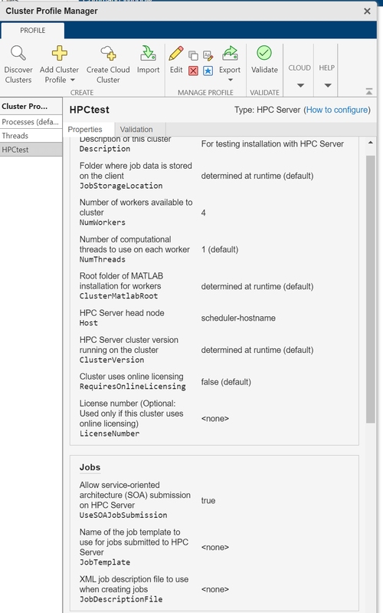Collapse the toolstrip with the corner arrow
The width and height of the screenshot is (383, 613).
click(x=369, y=91)
